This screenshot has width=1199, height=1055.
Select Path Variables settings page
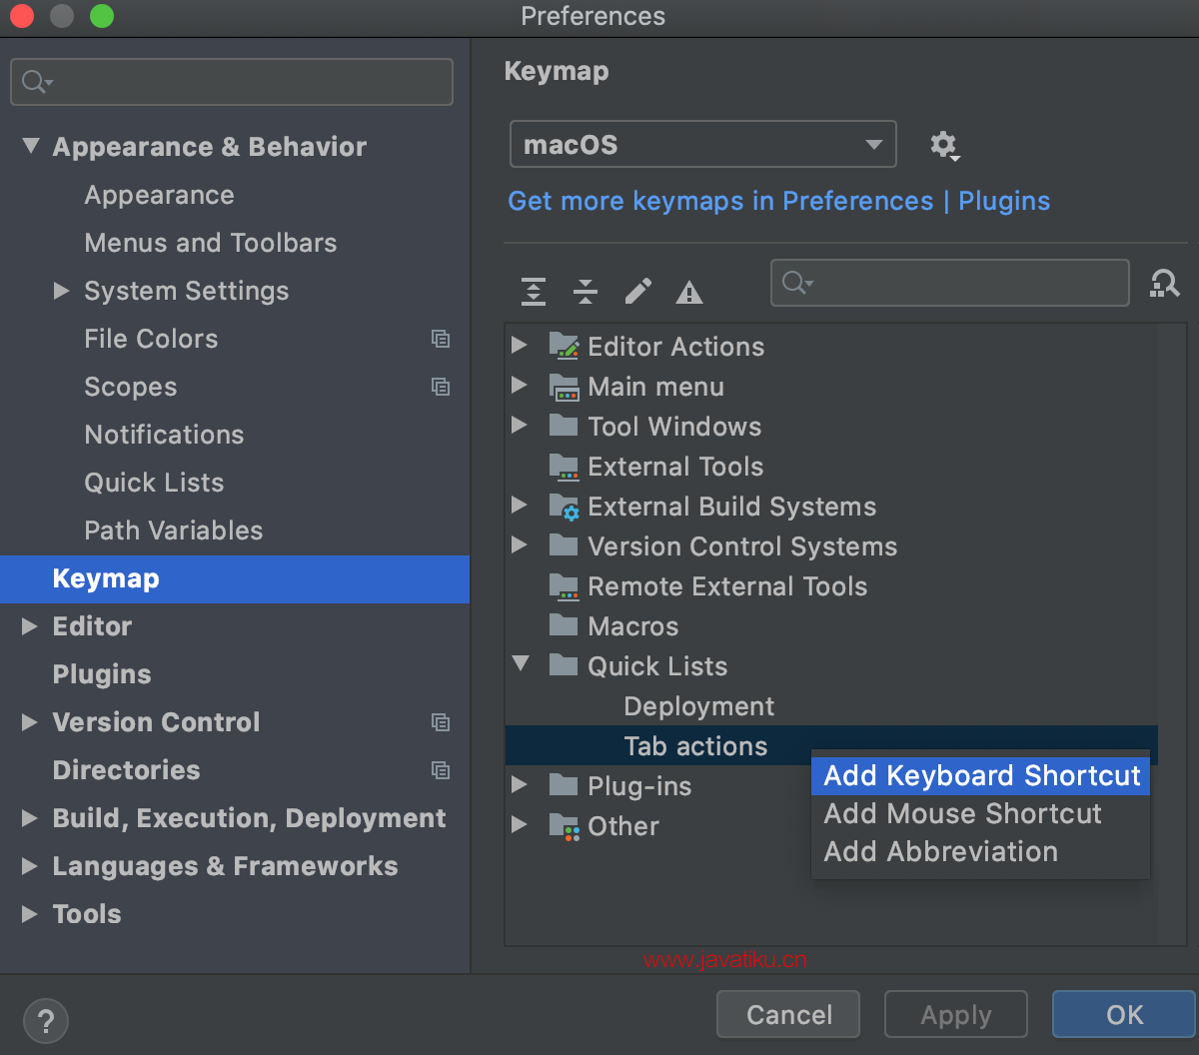(x=174, y=530)
